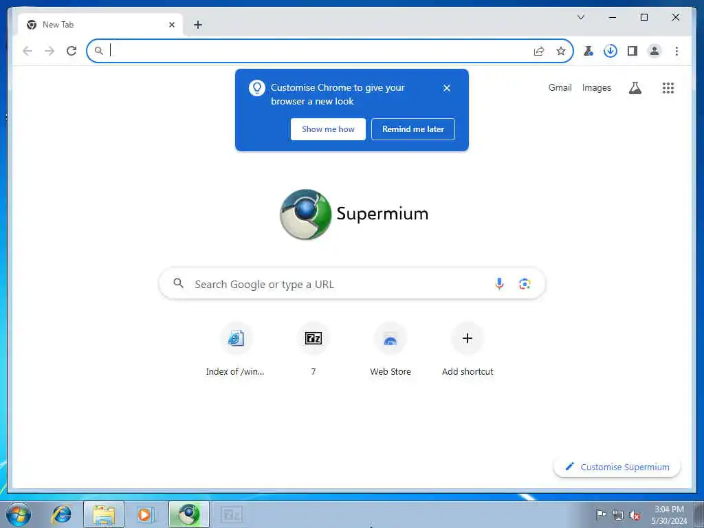Open Search Labs flask icon on page
The width and height of the screenshot is (704, 528).
(x=635, y=88)
